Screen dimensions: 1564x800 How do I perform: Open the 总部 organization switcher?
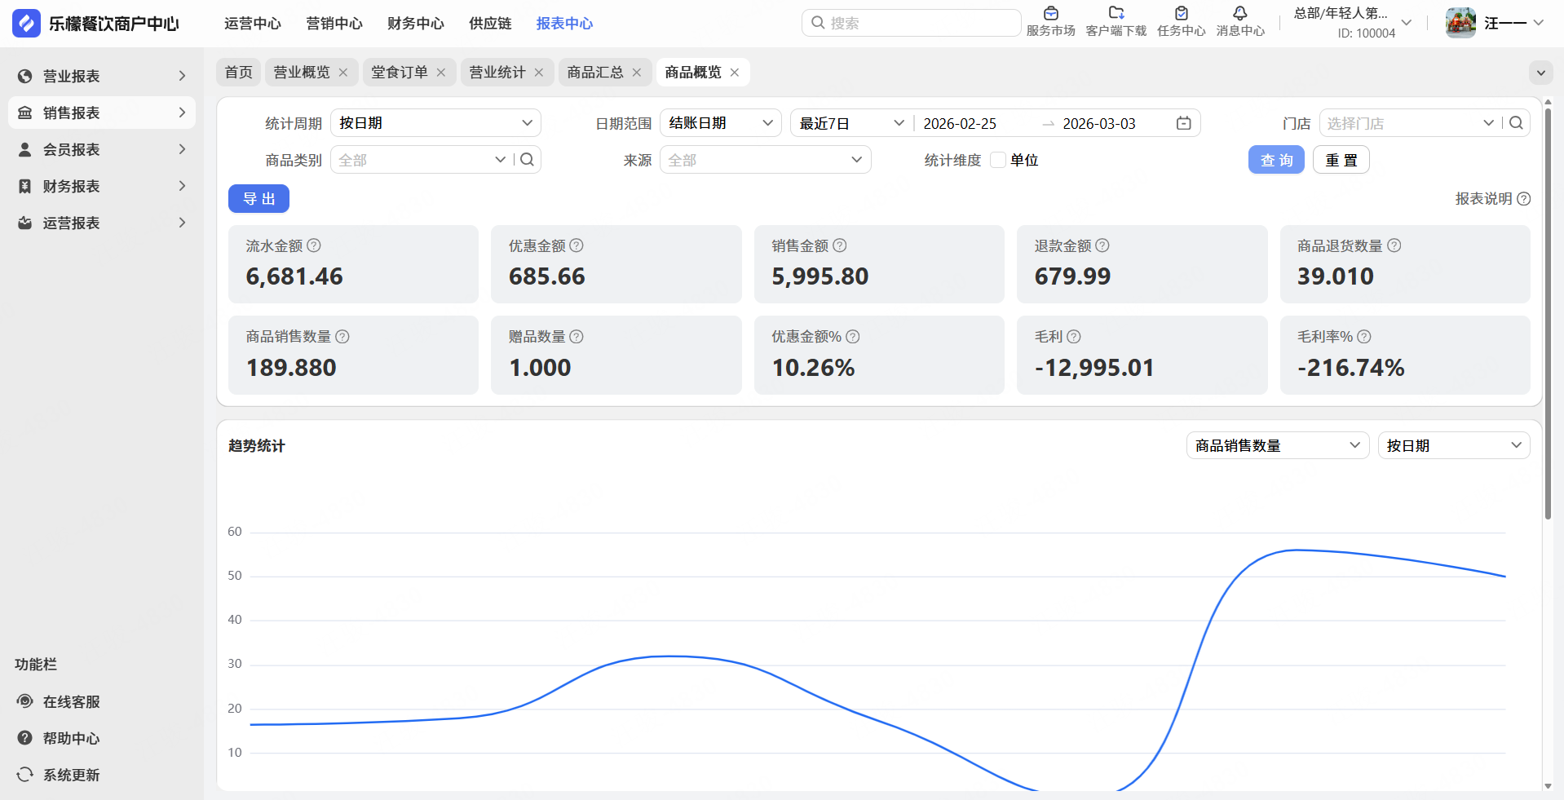(1353, 23)
